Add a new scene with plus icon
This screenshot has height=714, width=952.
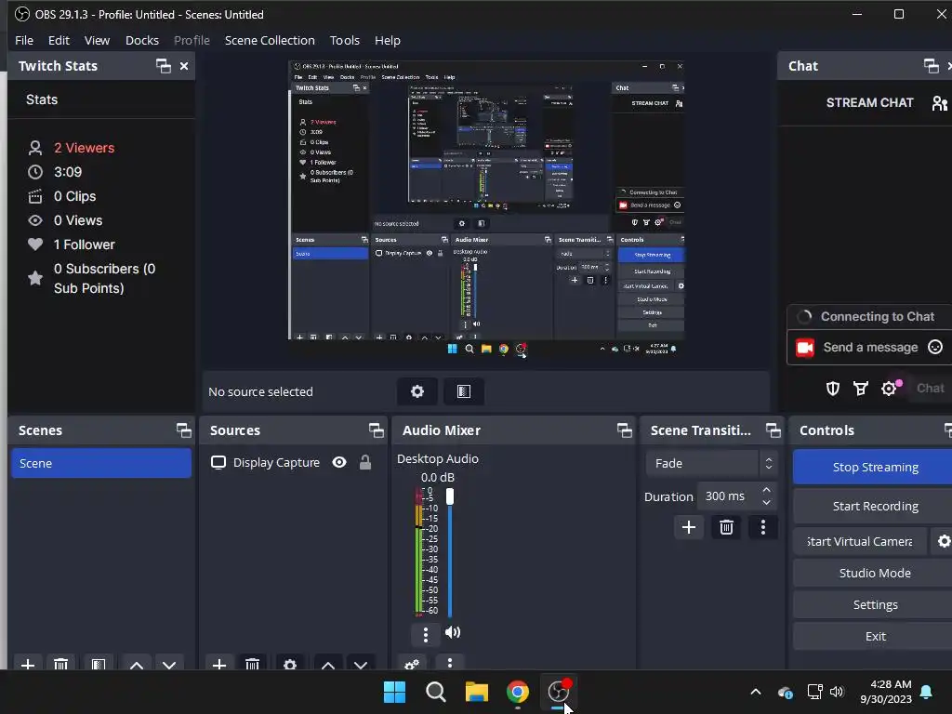coord(27,664)
